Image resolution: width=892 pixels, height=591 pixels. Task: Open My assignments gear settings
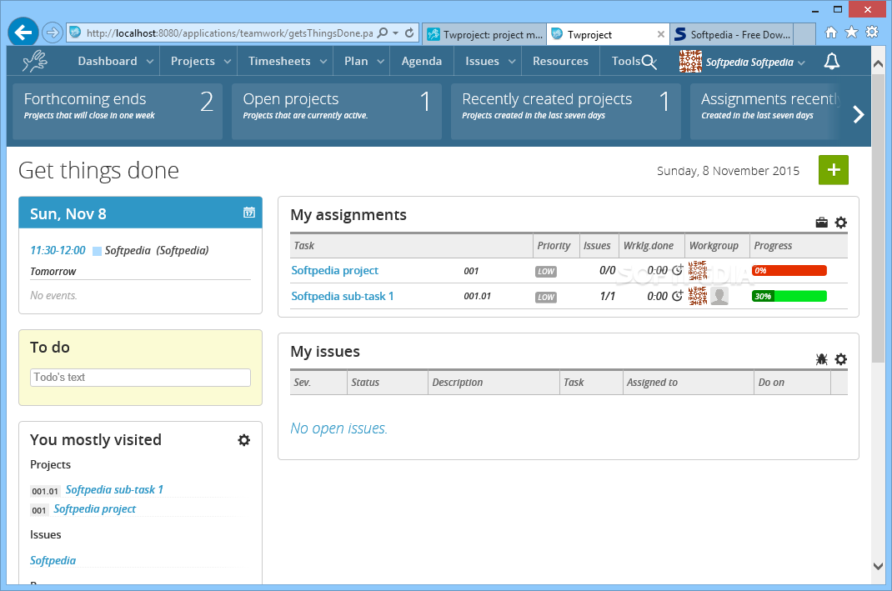pos(841,223)
